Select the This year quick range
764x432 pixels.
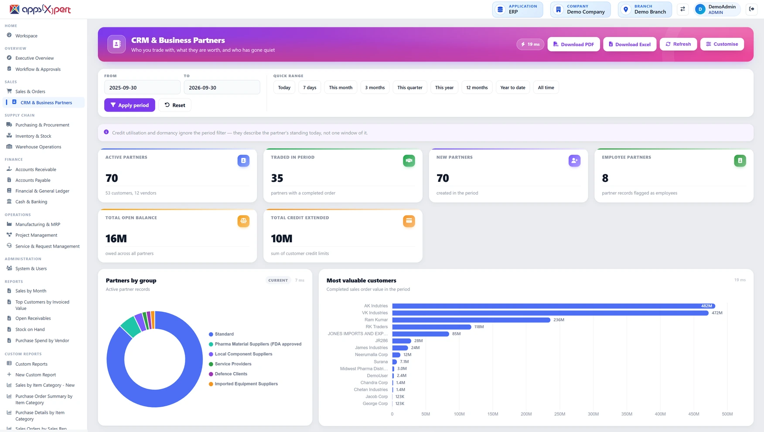(444, 87)
